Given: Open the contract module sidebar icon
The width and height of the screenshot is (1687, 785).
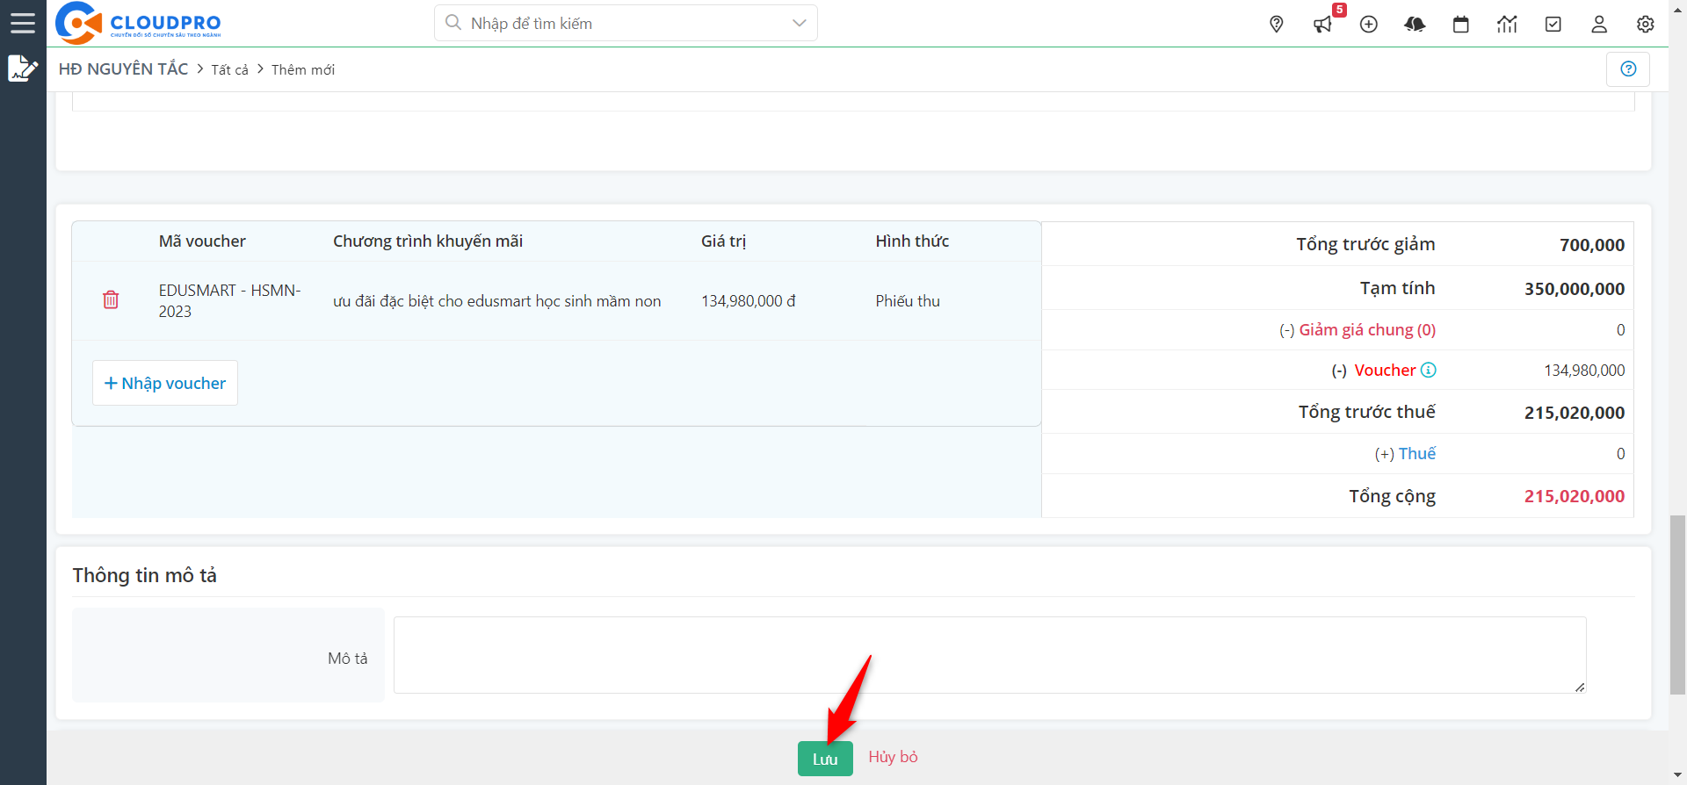Looking at the screenshot, I should pos(23,68).
